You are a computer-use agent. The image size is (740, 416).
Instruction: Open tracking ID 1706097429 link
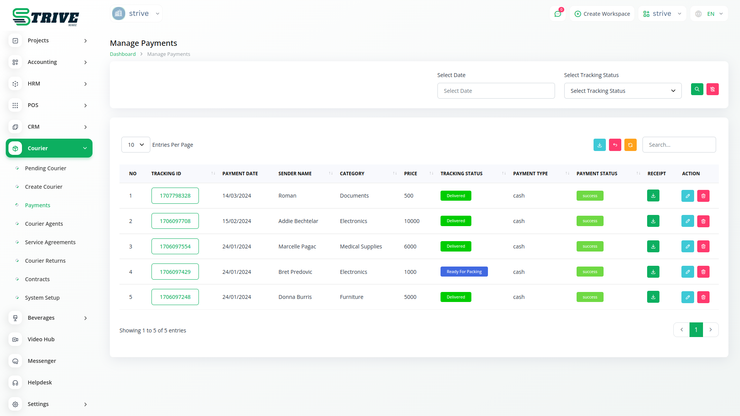175,272
